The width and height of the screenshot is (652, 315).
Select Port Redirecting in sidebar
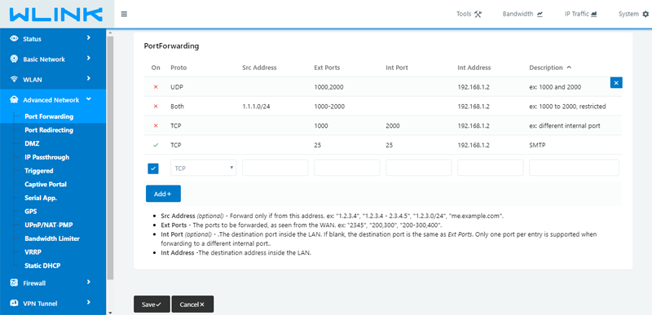click(49, 130)
